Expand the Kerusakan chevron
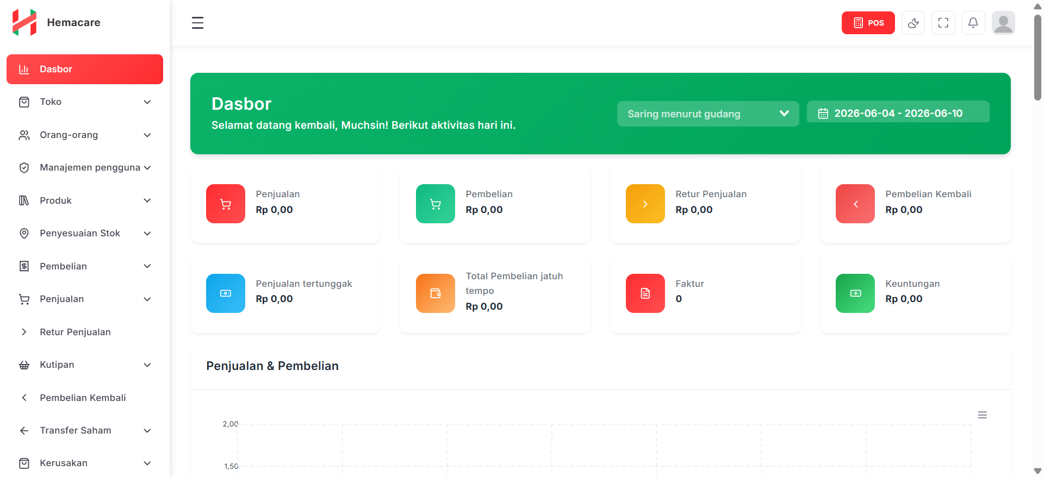This screenshot has width=1044, height=477. (x=147, y=463)
